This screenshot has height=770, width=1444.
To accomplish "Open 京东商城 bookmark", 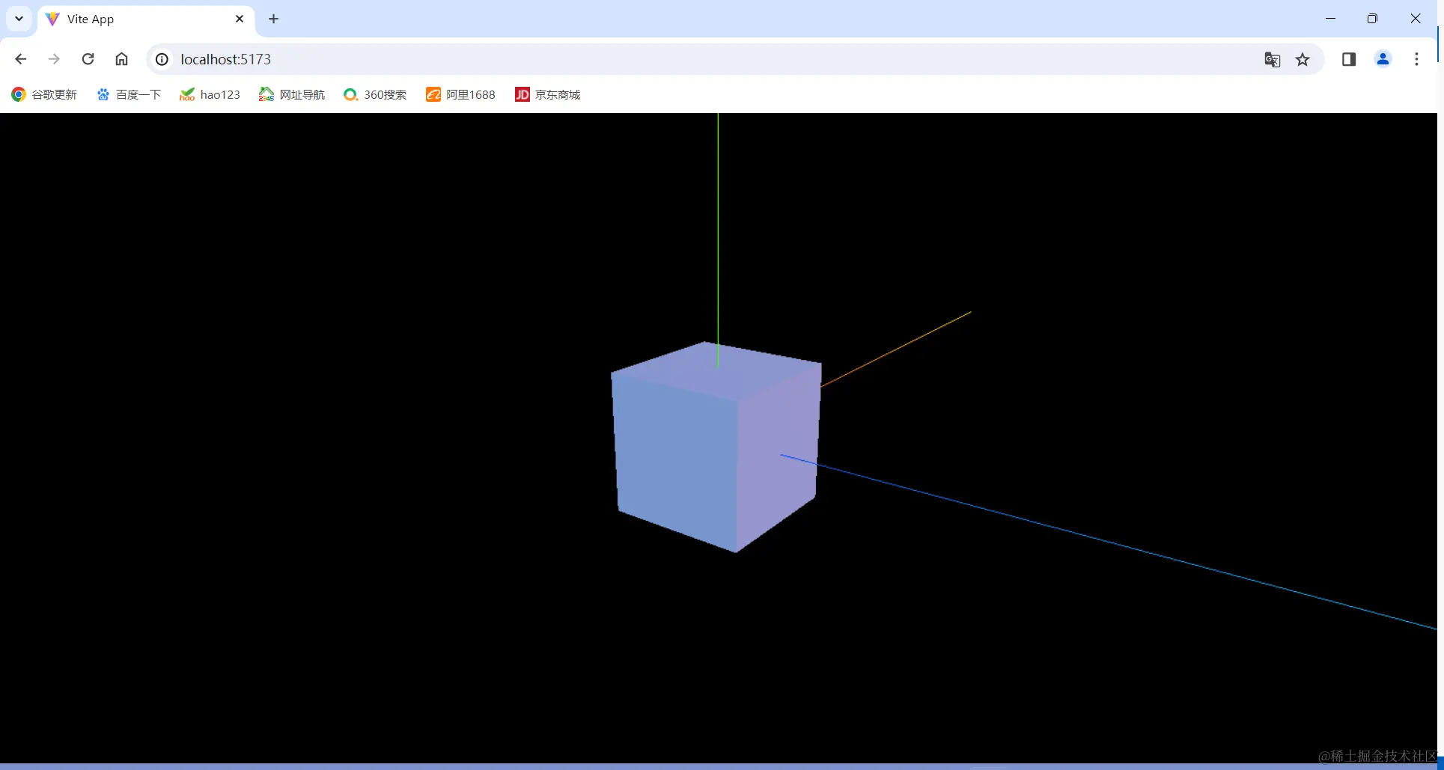I will tap(548, 94).
